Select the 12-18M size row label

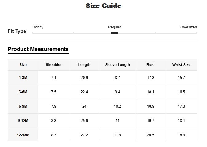pos(23,135)
